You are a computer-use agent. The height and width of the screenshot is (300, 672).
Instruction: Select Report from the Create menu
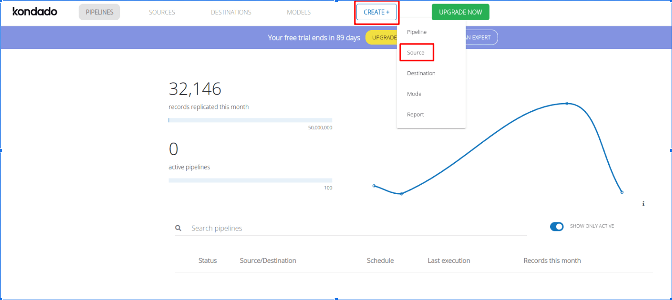coord(415,115)
